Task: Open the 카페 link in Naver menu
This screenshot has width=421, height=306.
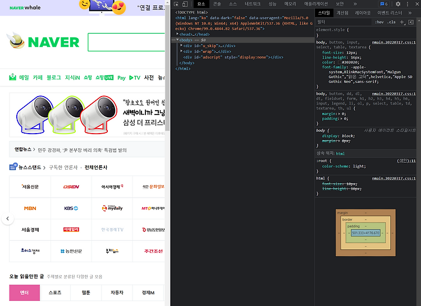Action: coord(38,77)
